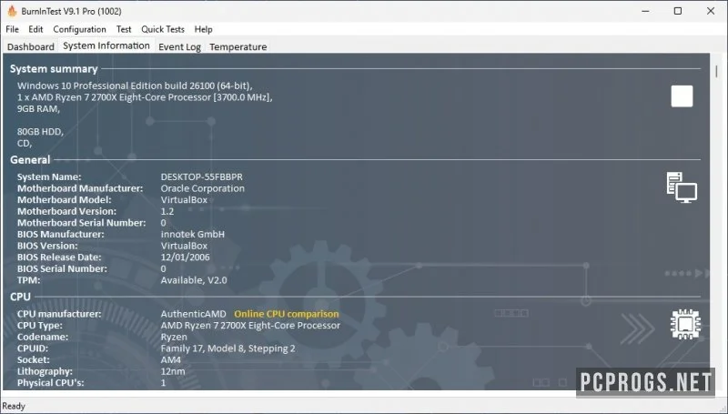
Task: Click the CPU chip section icon
Action: [x=685, y=324]
